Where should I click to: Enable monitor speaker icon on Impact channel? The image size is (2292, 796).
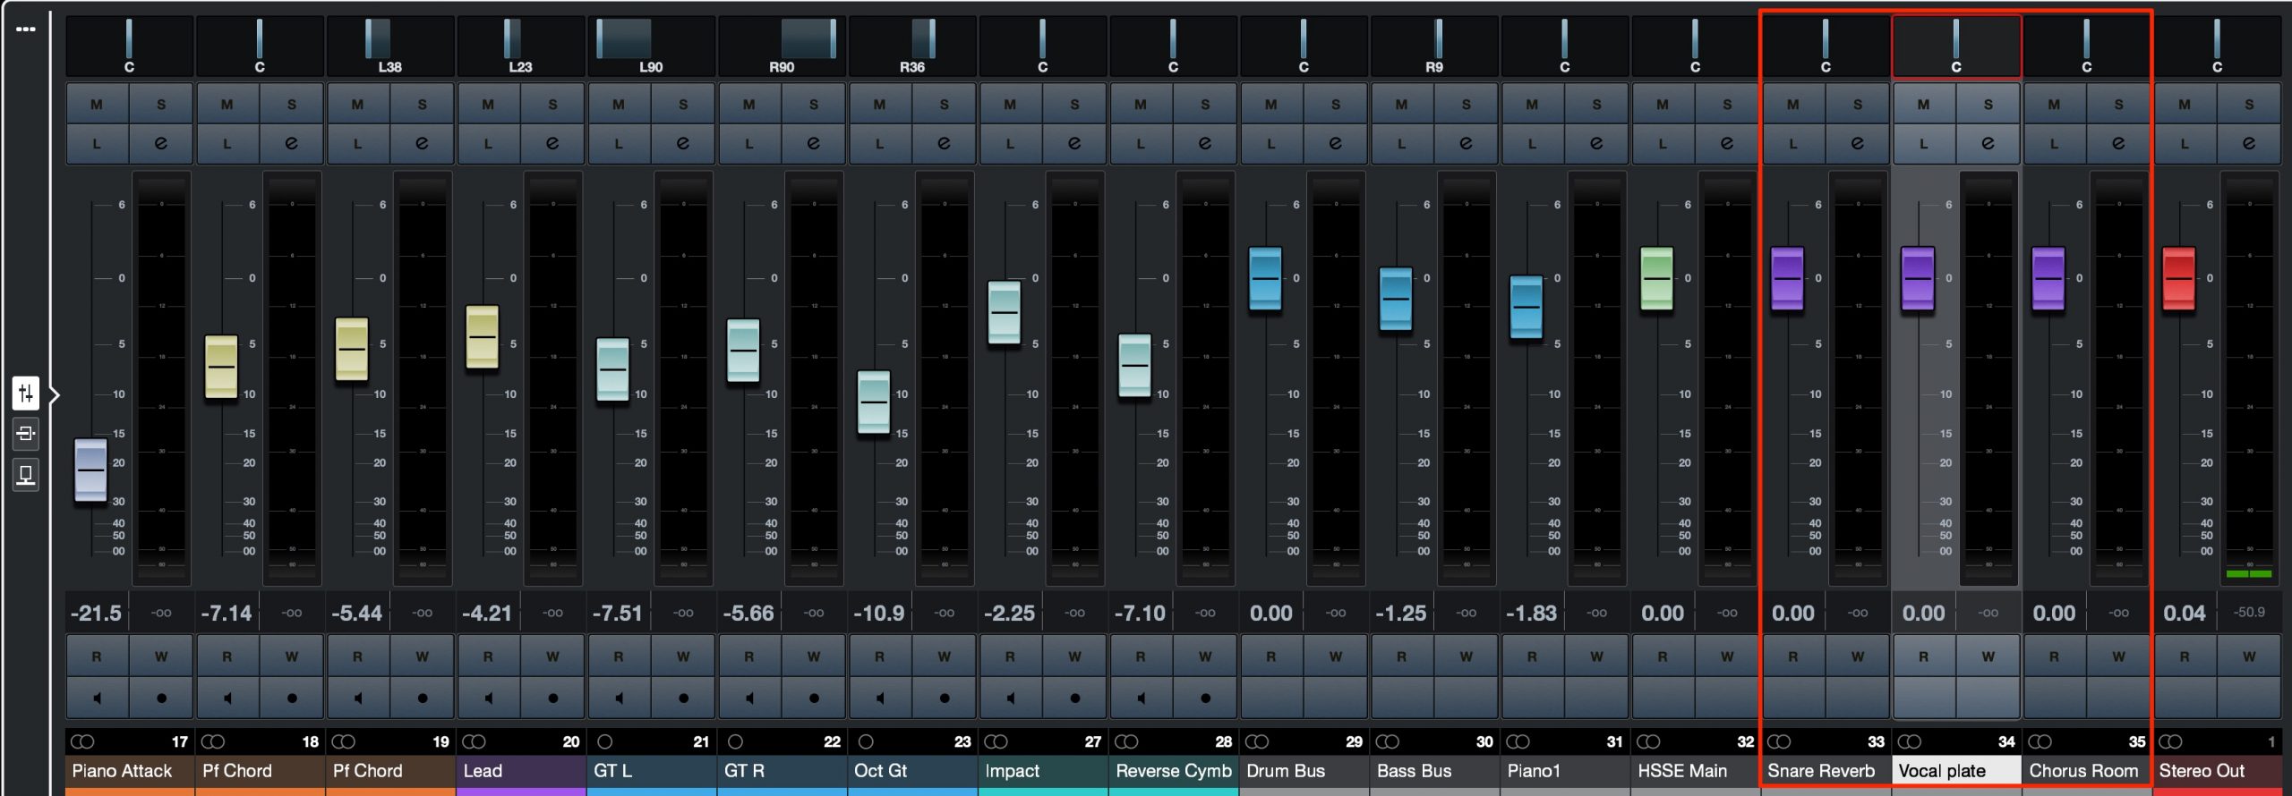click(1011, 698)
